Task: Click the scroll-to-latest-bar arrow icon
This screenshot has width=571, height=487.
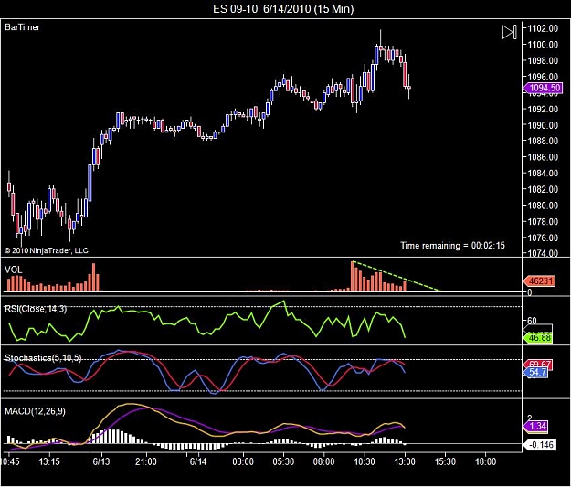Action: click(509, 32)
